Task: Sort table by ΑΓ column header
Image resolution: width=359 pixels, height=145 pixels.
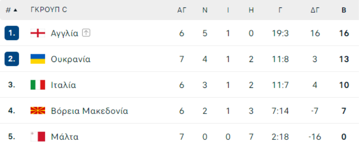Action: 182,10
